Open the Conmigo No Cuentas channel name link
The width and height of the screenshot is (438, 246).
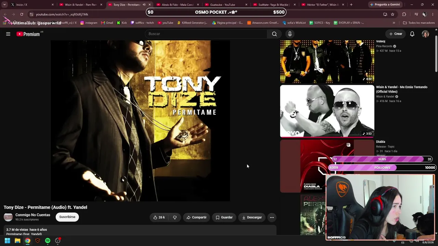click(33, 215)
